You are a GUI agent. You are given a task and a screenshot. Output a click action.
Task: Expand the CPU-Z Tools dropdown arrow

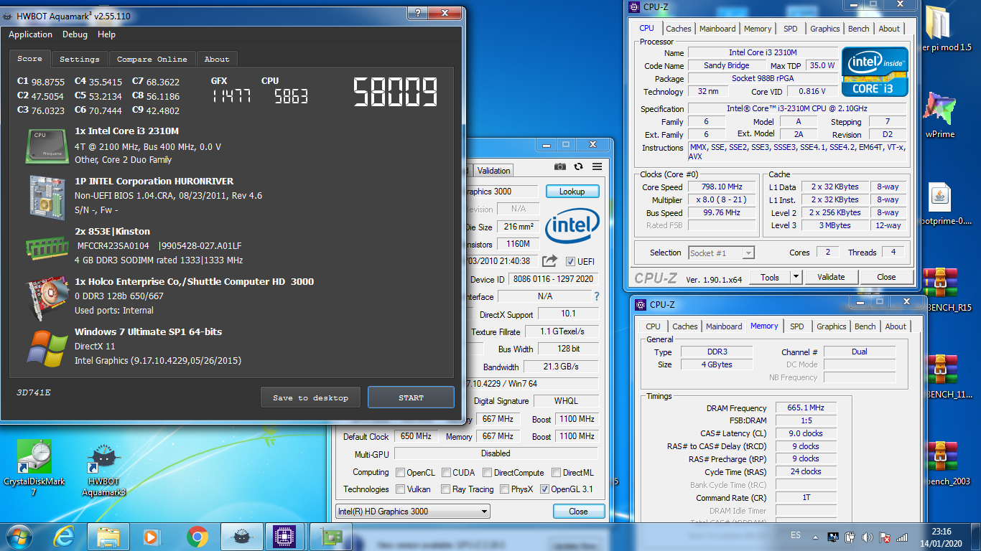(x=796, y=277)
